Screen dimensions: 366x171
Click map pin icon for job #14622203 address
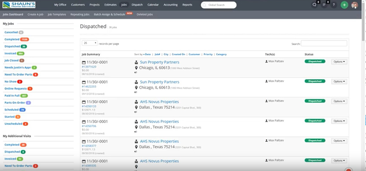[136, 88]
